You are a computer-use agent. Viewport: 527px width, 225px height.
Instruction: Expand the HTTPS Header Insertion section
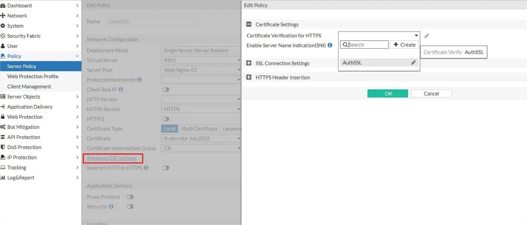click(x=249, y=77)
